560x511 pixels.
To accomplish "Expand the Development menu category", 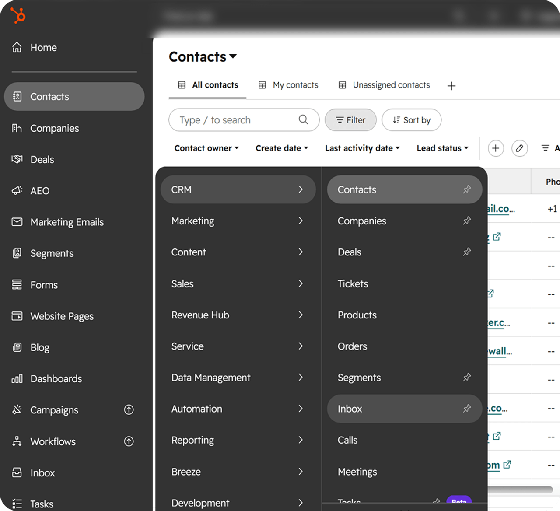I will 238,503.
